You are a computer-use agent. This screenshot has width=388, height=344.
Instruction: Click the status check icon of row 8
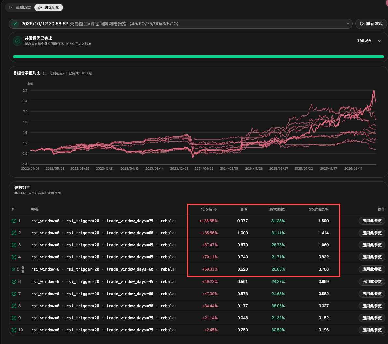14,306
